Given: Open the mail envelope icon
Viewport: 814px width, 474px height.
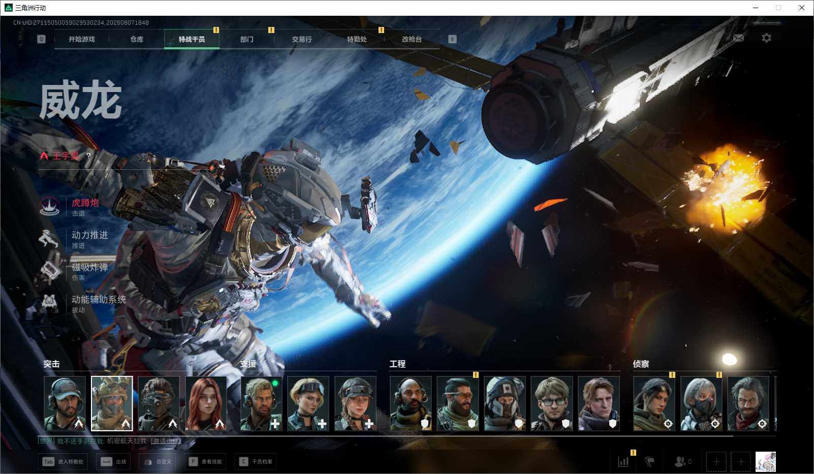Looking at the screenshot, I should [x=738, y=38].
